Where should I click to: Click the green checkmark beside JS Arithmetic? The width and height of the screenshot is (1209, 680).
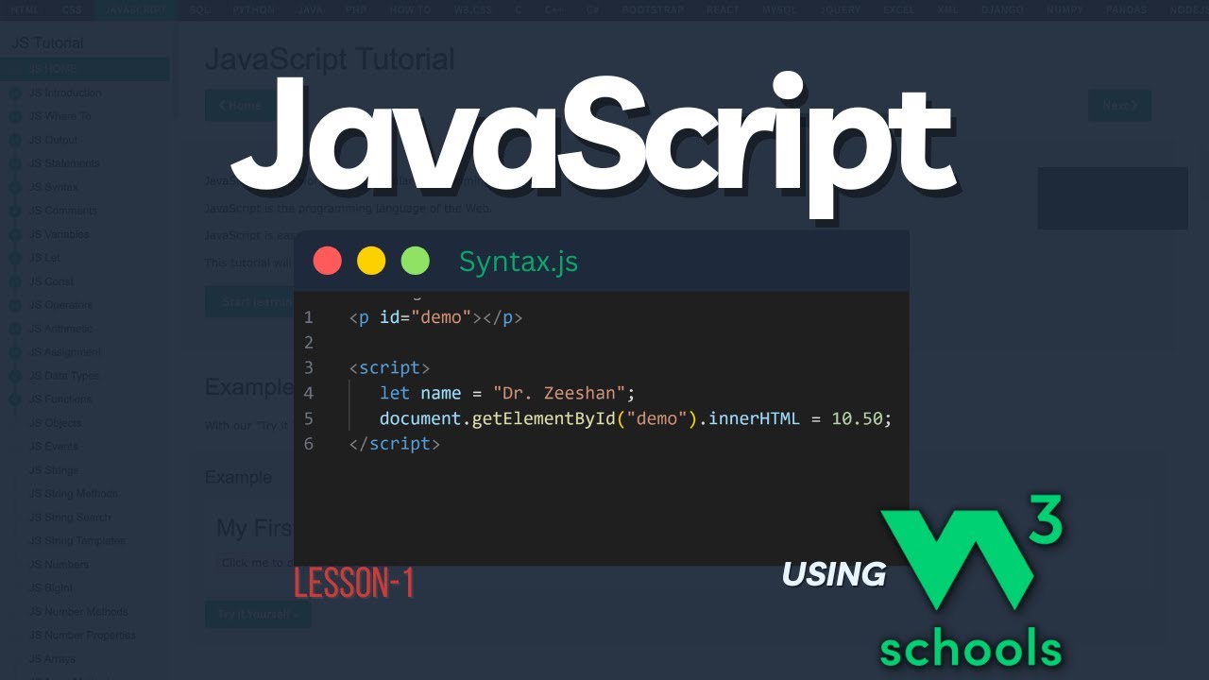(15, 329)
